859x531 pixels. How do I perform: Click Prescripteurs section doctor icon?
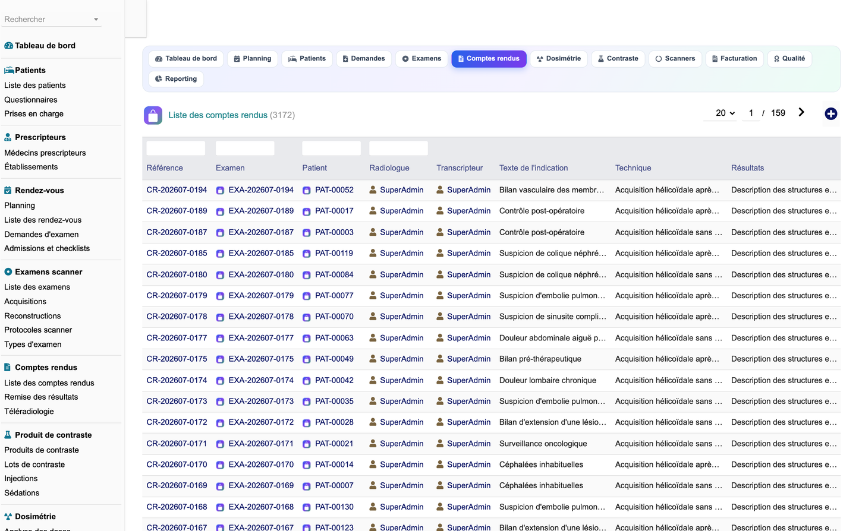pos(8,137)
